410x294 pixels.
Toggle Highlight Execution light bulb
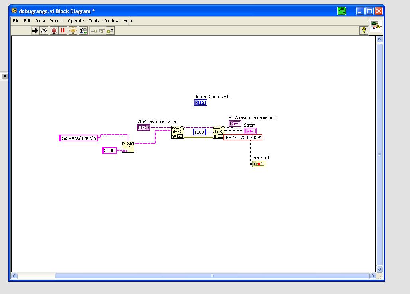(x=73, y=31)
